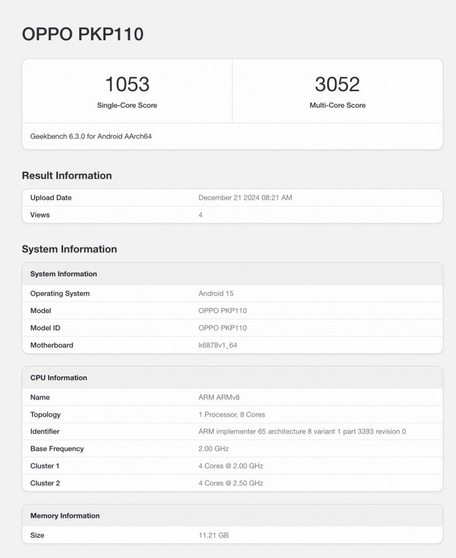Click the Upload Date row label

[51, 198]
